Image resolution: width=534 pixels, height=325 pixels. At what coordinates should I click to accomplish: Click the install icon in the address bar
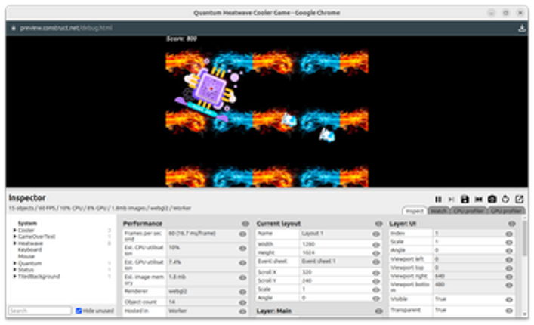pyautogui.click(x=522, y=29)
